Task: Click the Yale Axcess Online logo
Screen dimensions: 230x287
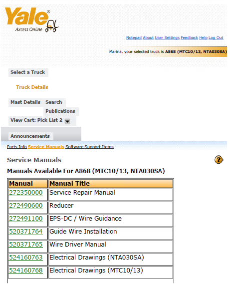Action: pos(31,20)
